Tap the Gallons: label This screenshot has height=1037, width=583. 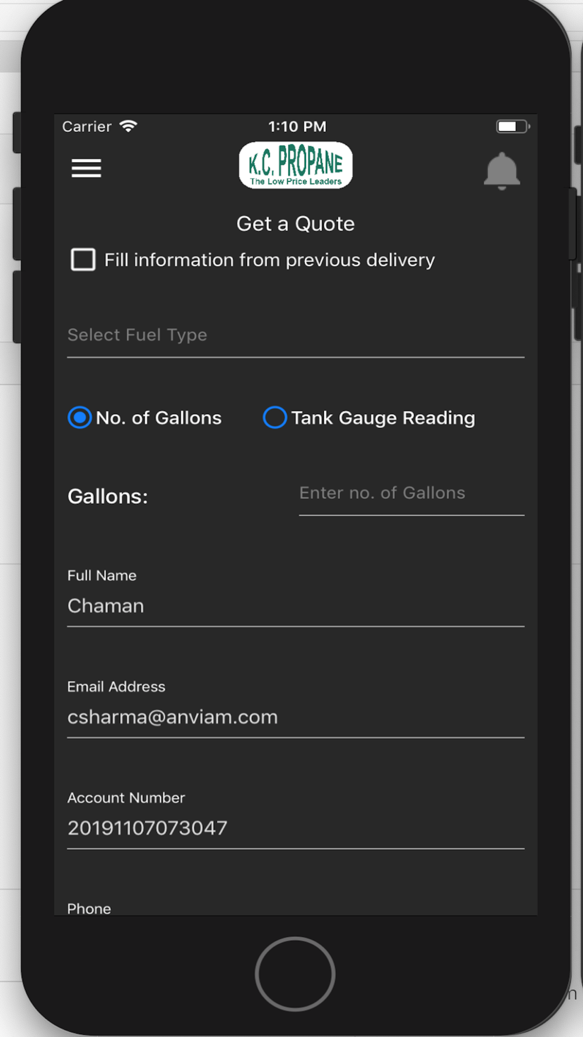[x=108, y=496]
